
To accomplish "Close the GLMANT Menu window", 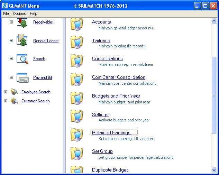I will (x=213, y=6).
